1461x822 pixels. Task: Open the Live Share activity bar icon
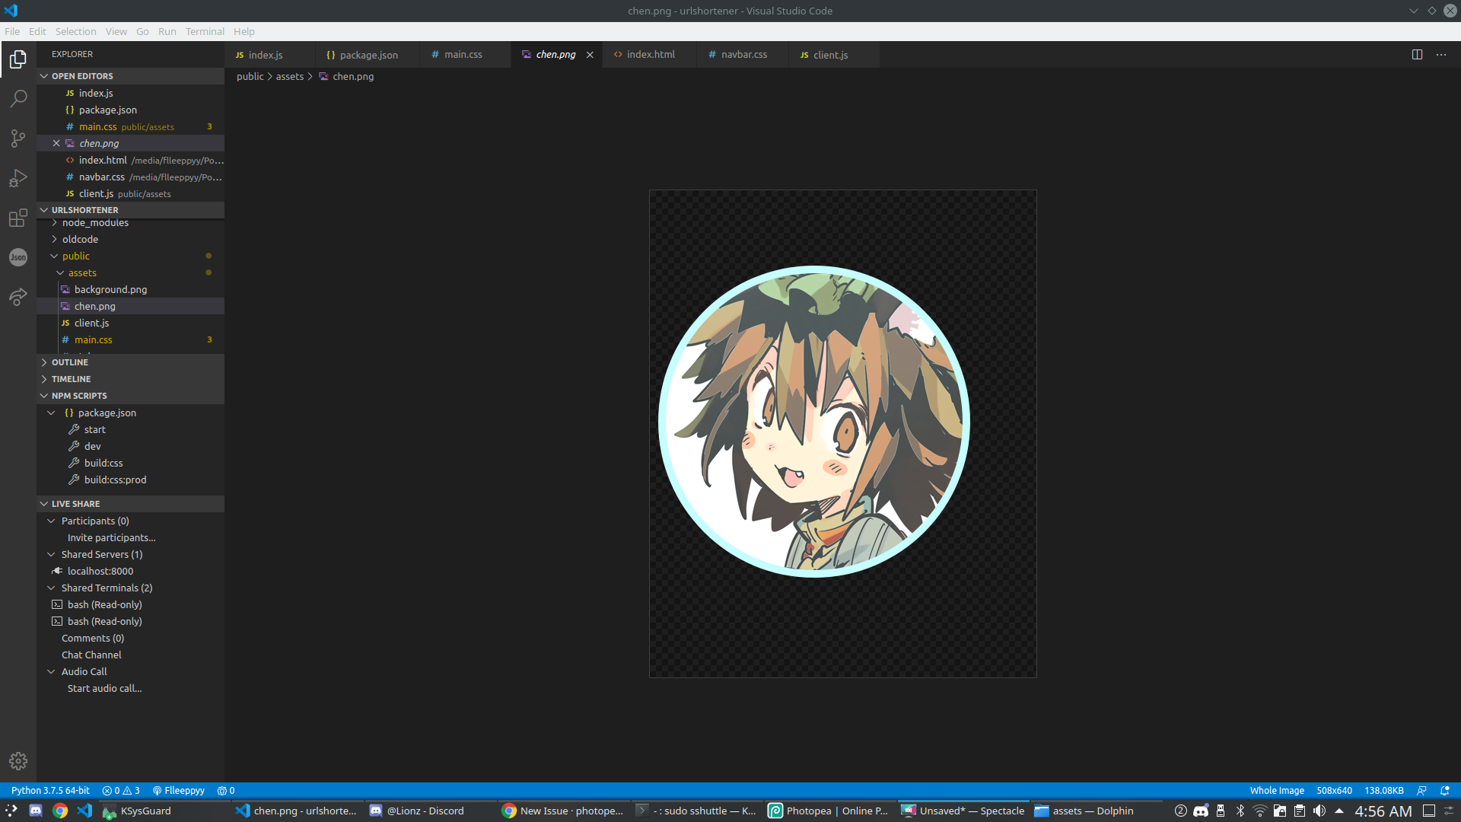click(x=18, y=297)
